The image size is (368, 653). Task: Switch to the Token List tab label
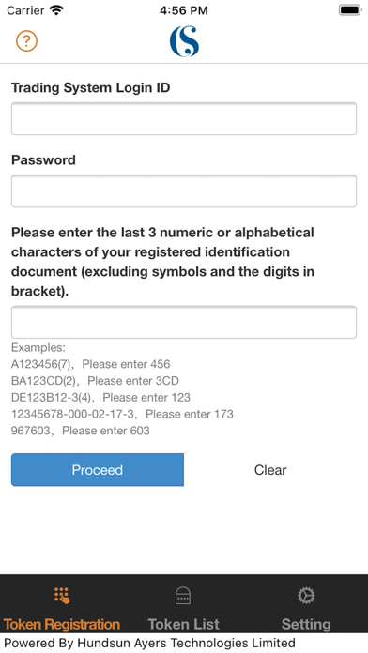[183, 624]
